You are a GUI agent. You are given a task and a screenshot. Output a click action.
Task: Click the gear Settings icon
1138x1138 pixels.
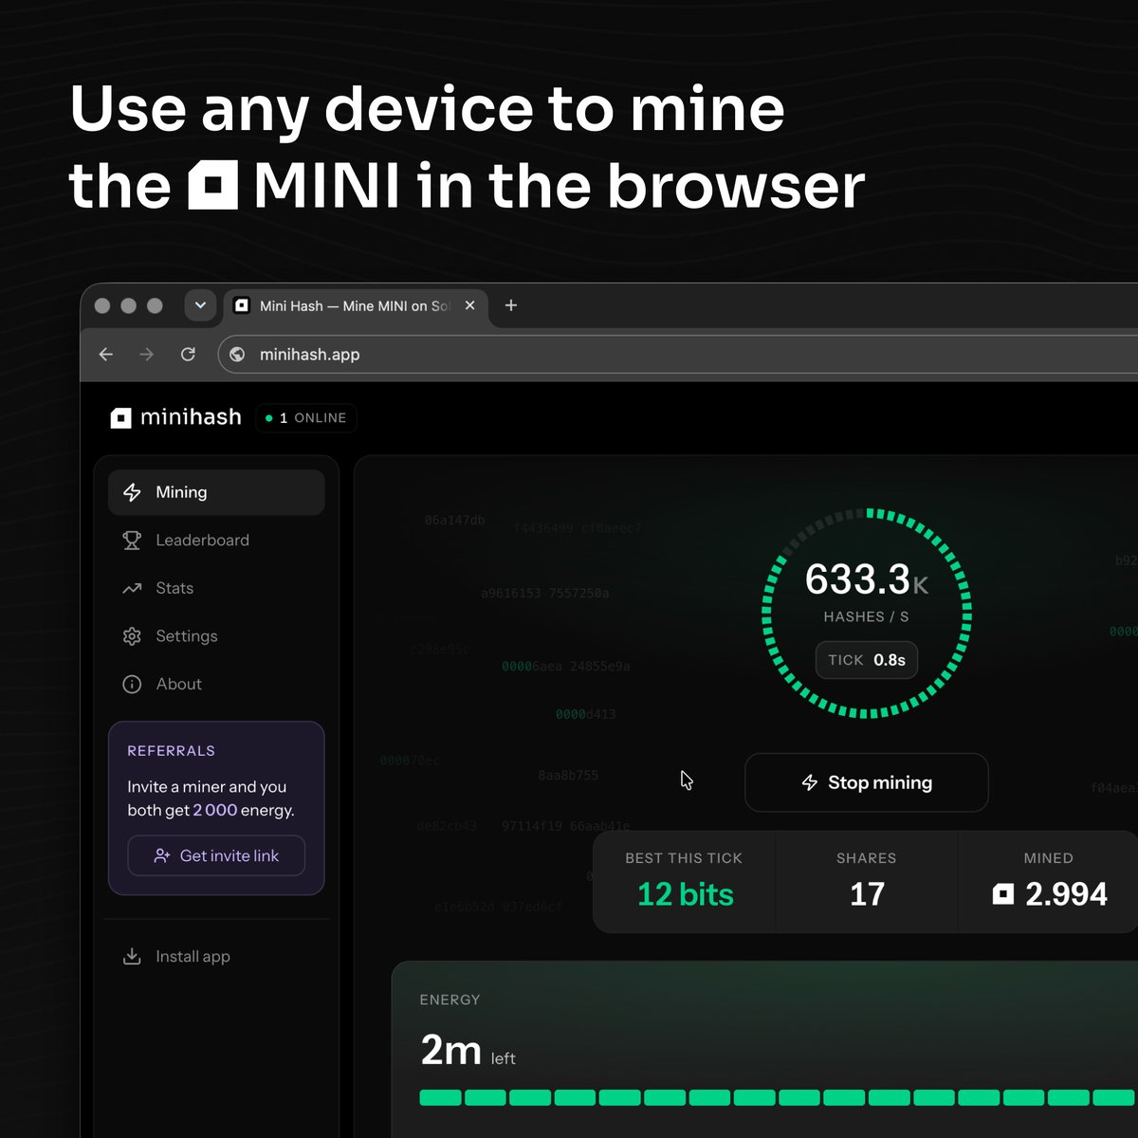point(132,636)
